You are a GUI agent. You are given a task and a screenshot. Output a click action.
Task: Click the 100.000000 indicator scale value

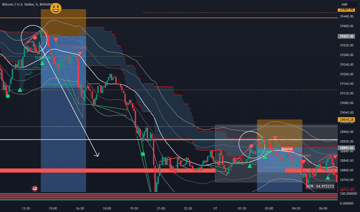pyautogui.click(x=348, y=193)
